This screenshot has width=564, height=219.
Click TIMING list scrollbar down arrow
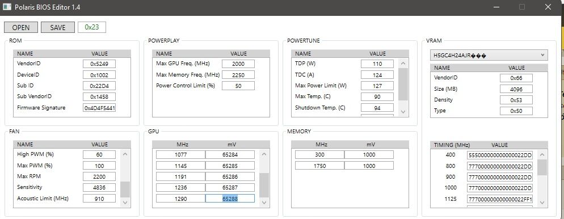542,203
